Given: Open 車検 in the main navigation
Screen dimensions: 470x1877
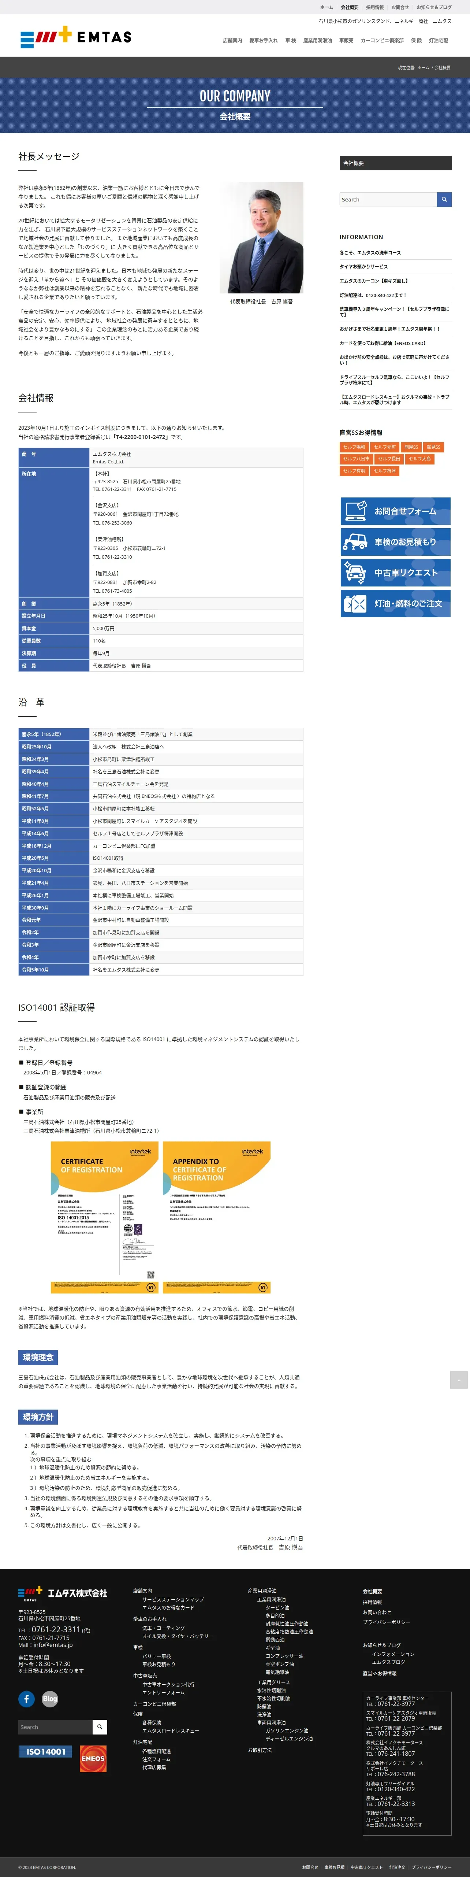Looking at the screenshot, I should tap(290, 41).
